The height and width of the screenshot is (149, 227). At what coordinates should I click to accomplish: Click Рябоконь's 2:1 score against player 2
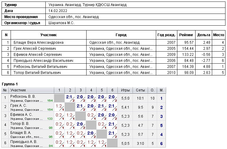(69, 97)
